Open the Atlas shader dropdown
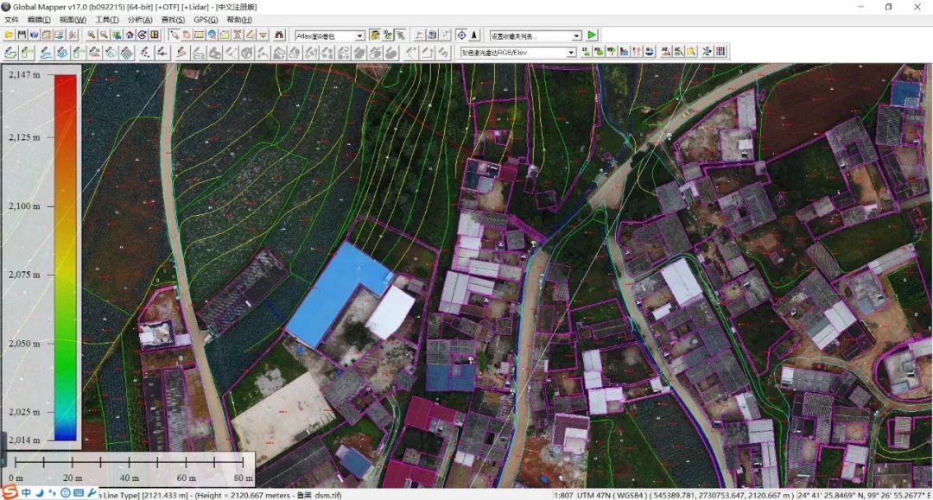This screenshot has height=500, width=933. click(359, 35)
